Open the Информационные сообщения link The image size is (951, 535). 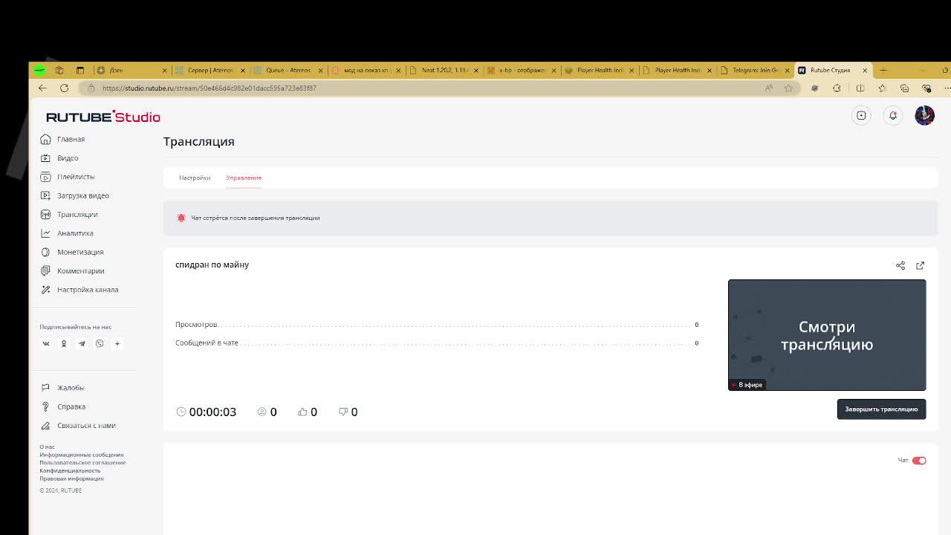point(82,455)
